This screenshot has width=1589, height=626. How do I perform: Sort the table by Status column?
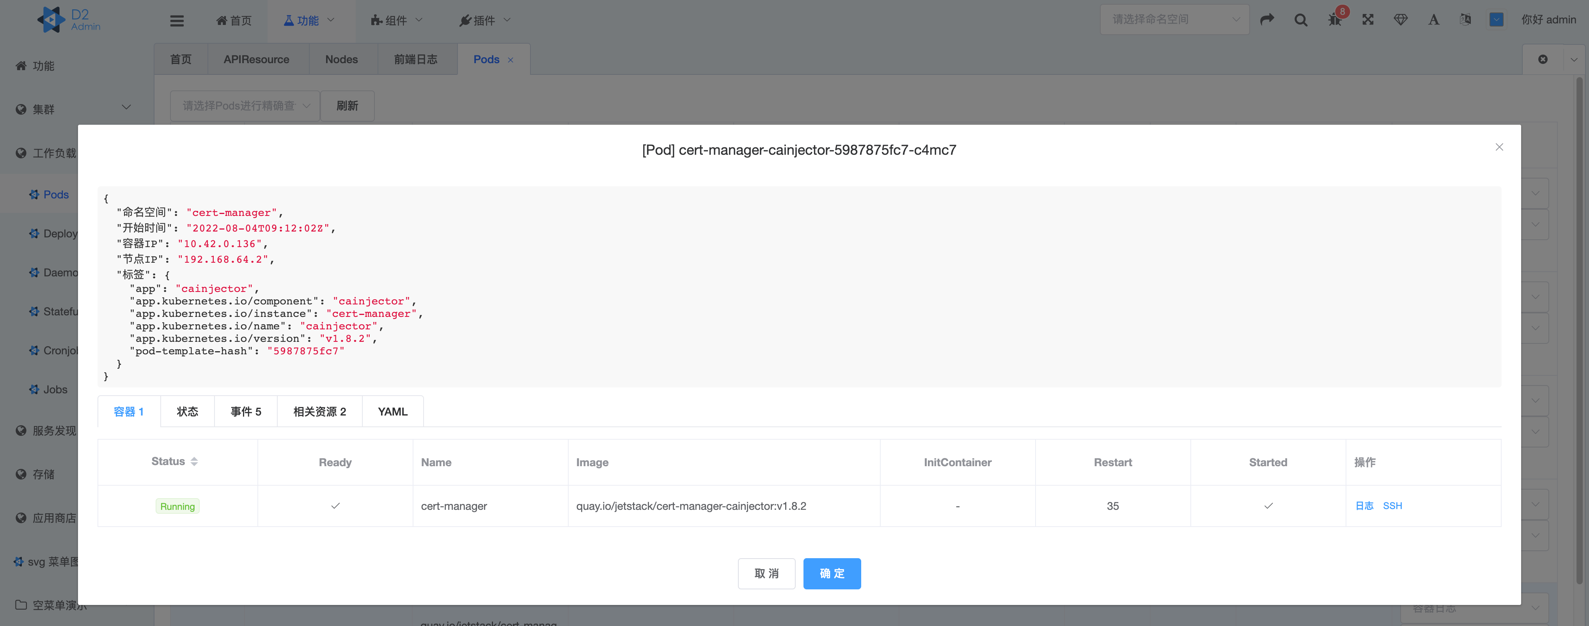coord(194,462)
